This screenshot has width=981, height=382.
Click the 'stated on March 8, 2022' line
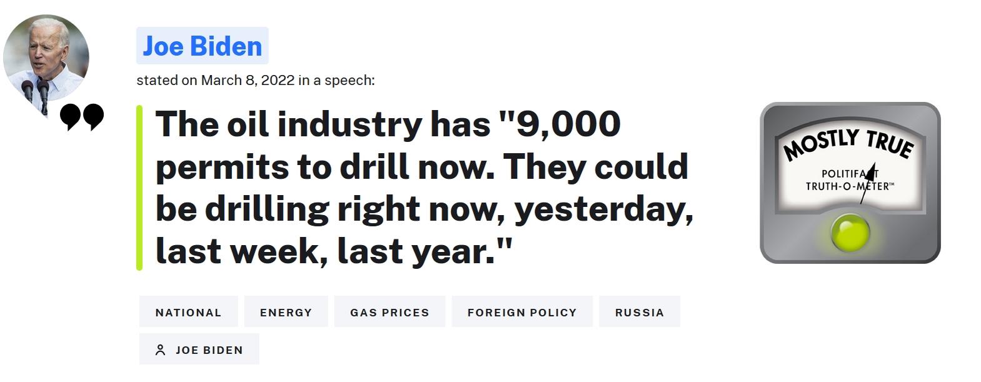(x=255, y=80)
